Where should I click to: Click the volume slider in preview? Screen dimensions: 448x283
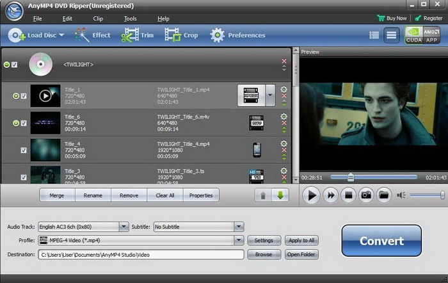coord(427,195)
